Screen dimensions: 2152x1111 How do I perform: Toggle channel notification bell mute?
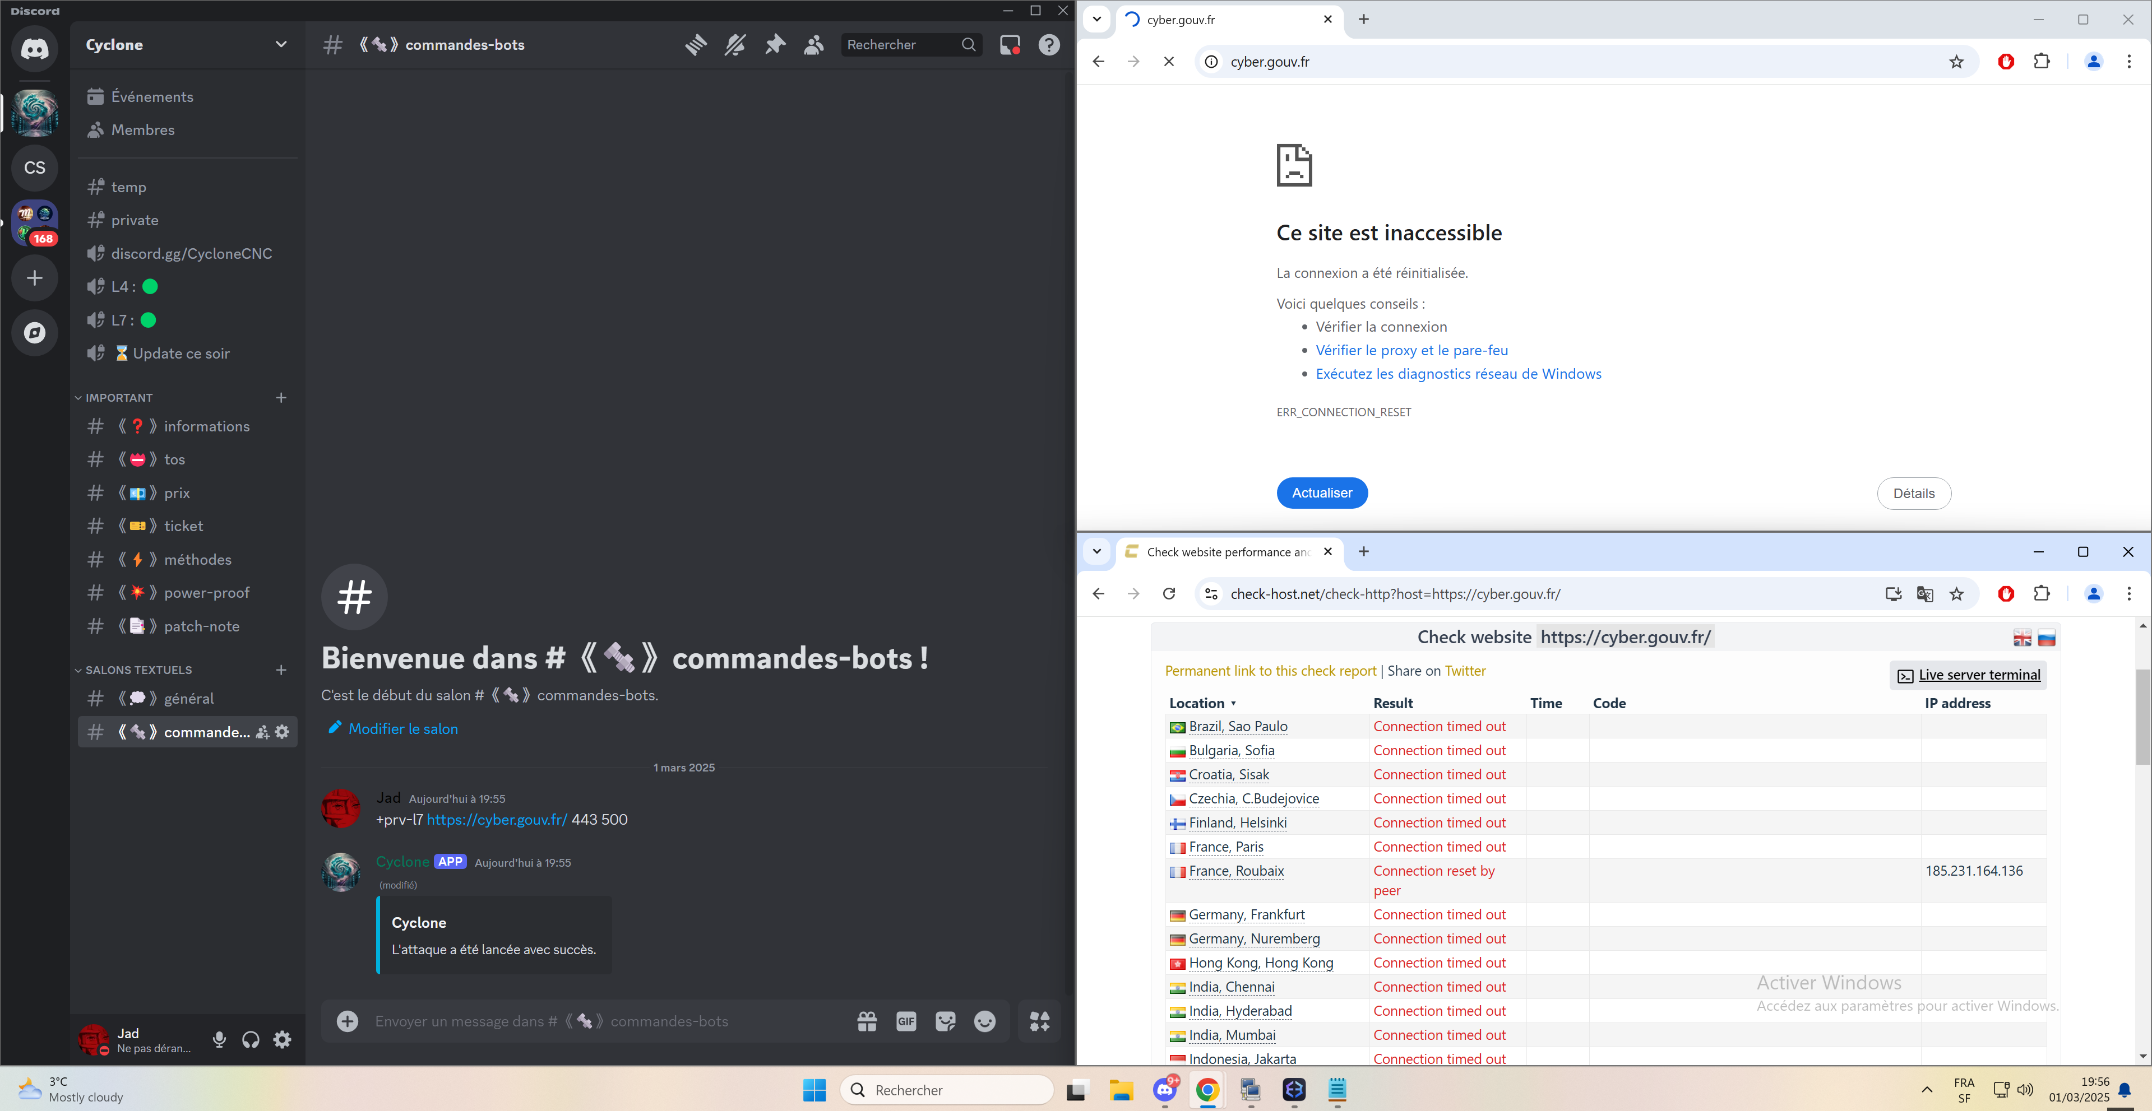point(734,45)
